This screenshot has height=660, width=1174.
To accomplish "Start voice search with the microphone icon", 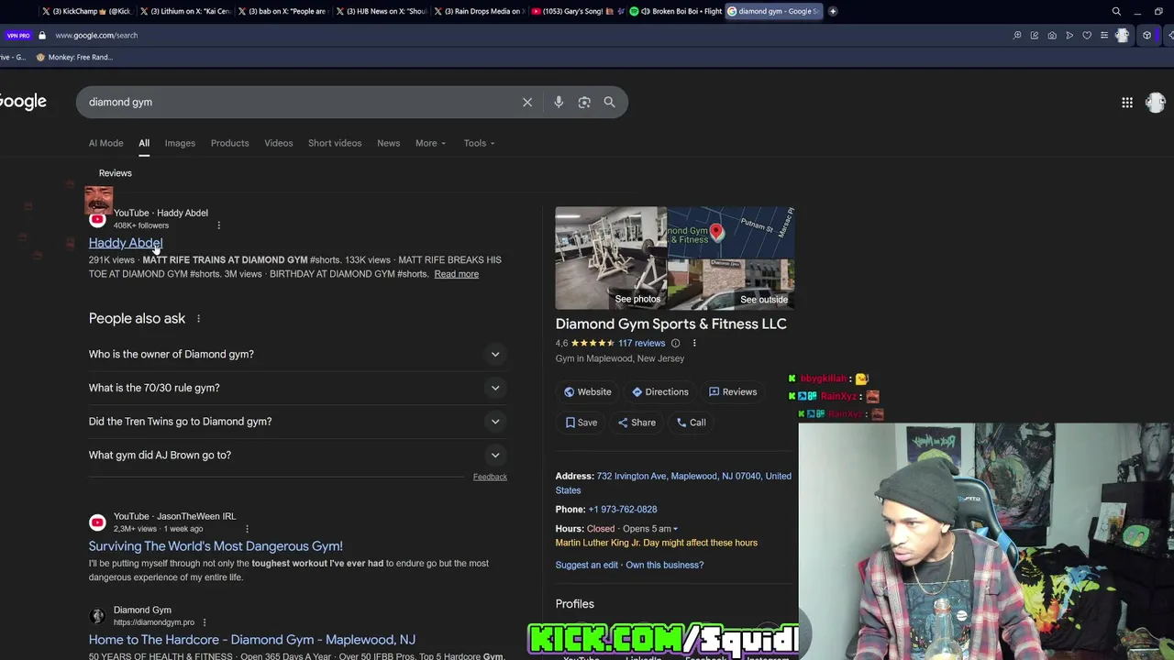I will point(559,102).
